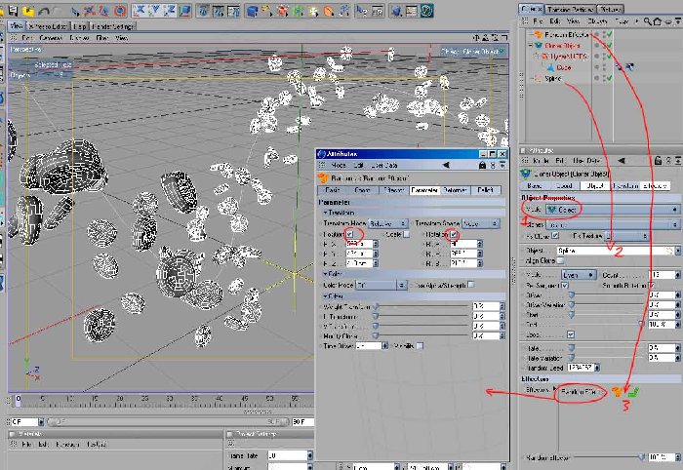The image size is (683, 470).
Task: Click the Save floppy disk icon in toolbar
Action: [x=13, y=10]
